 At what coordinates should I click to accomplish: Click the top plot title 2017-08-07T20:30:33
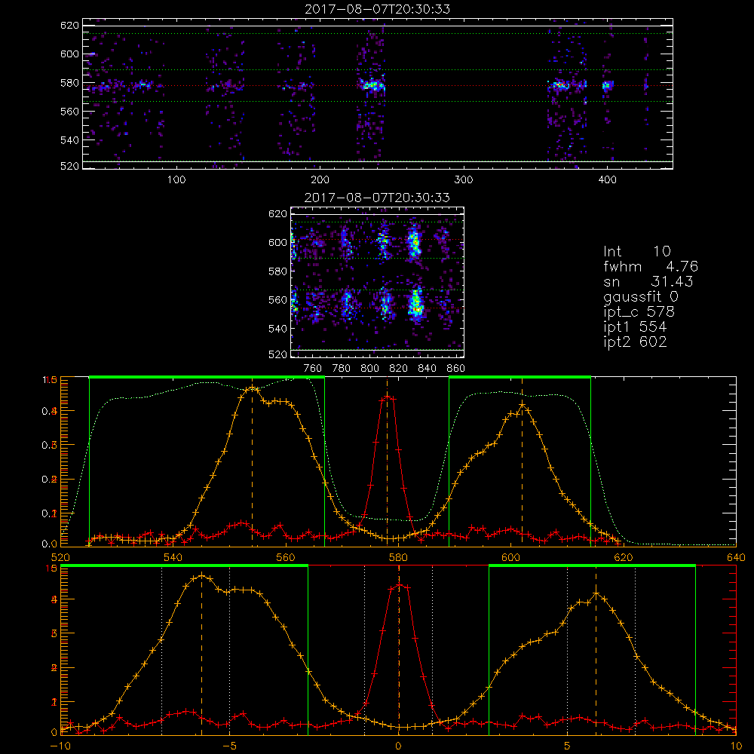(378, 9)
